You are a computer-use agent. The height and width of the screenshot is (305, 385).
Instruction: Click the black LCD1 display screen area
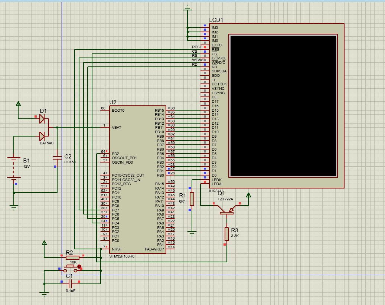(283, 106)
